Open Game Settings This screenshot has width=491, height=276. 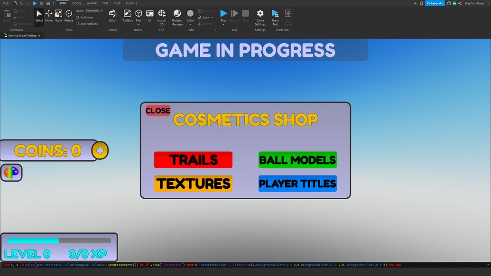click(x=260, y=14)
